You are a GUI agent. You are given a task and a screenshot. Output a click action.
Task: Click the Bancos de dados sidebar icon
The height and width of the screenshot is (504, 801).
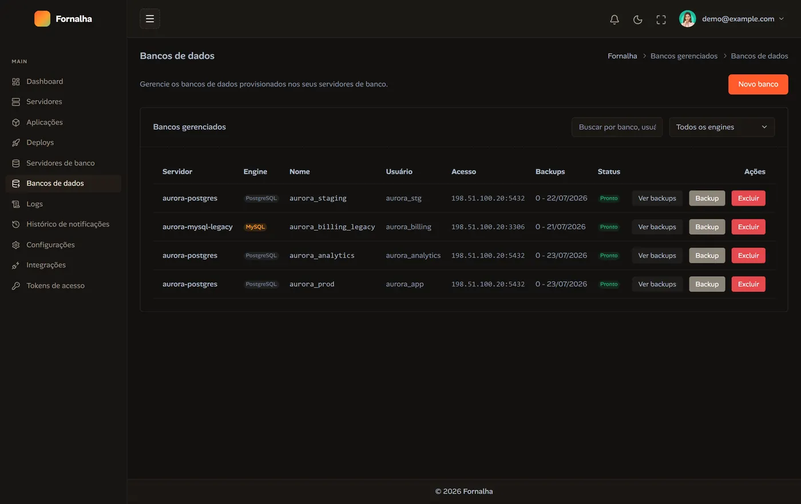click(16, 184)
